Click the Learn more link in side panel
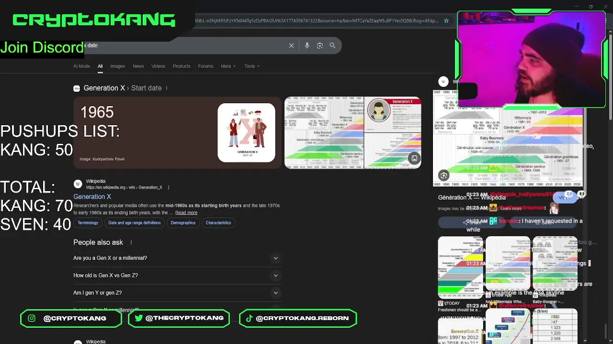 pos(510,208)
